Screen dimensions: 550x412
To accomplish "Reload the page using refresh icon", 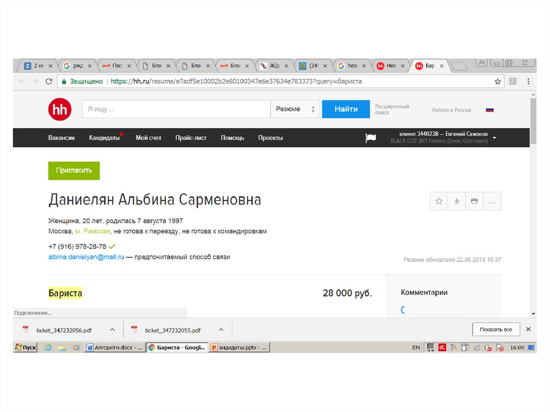I will click(x=49, y=82).
